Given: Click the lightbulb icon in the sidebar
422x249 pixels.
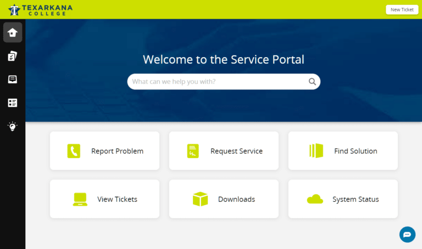Looking at the screenshot, I should point(13,127).
